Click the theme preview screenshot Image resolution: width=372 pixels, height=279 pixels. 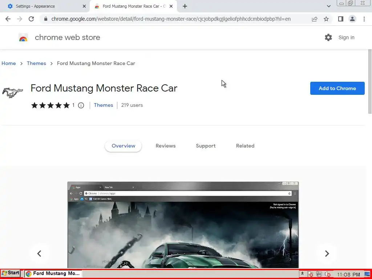(183, 225)
